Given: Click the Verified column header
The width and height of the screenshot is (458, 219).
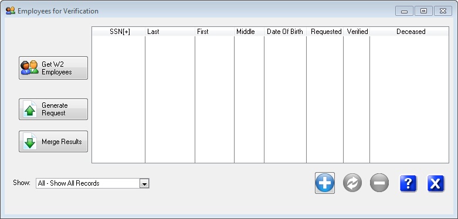Looking at the screenshot, I should point(357,32).
